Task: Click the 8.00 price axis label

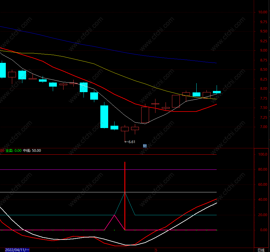Action: pos(264,89)
